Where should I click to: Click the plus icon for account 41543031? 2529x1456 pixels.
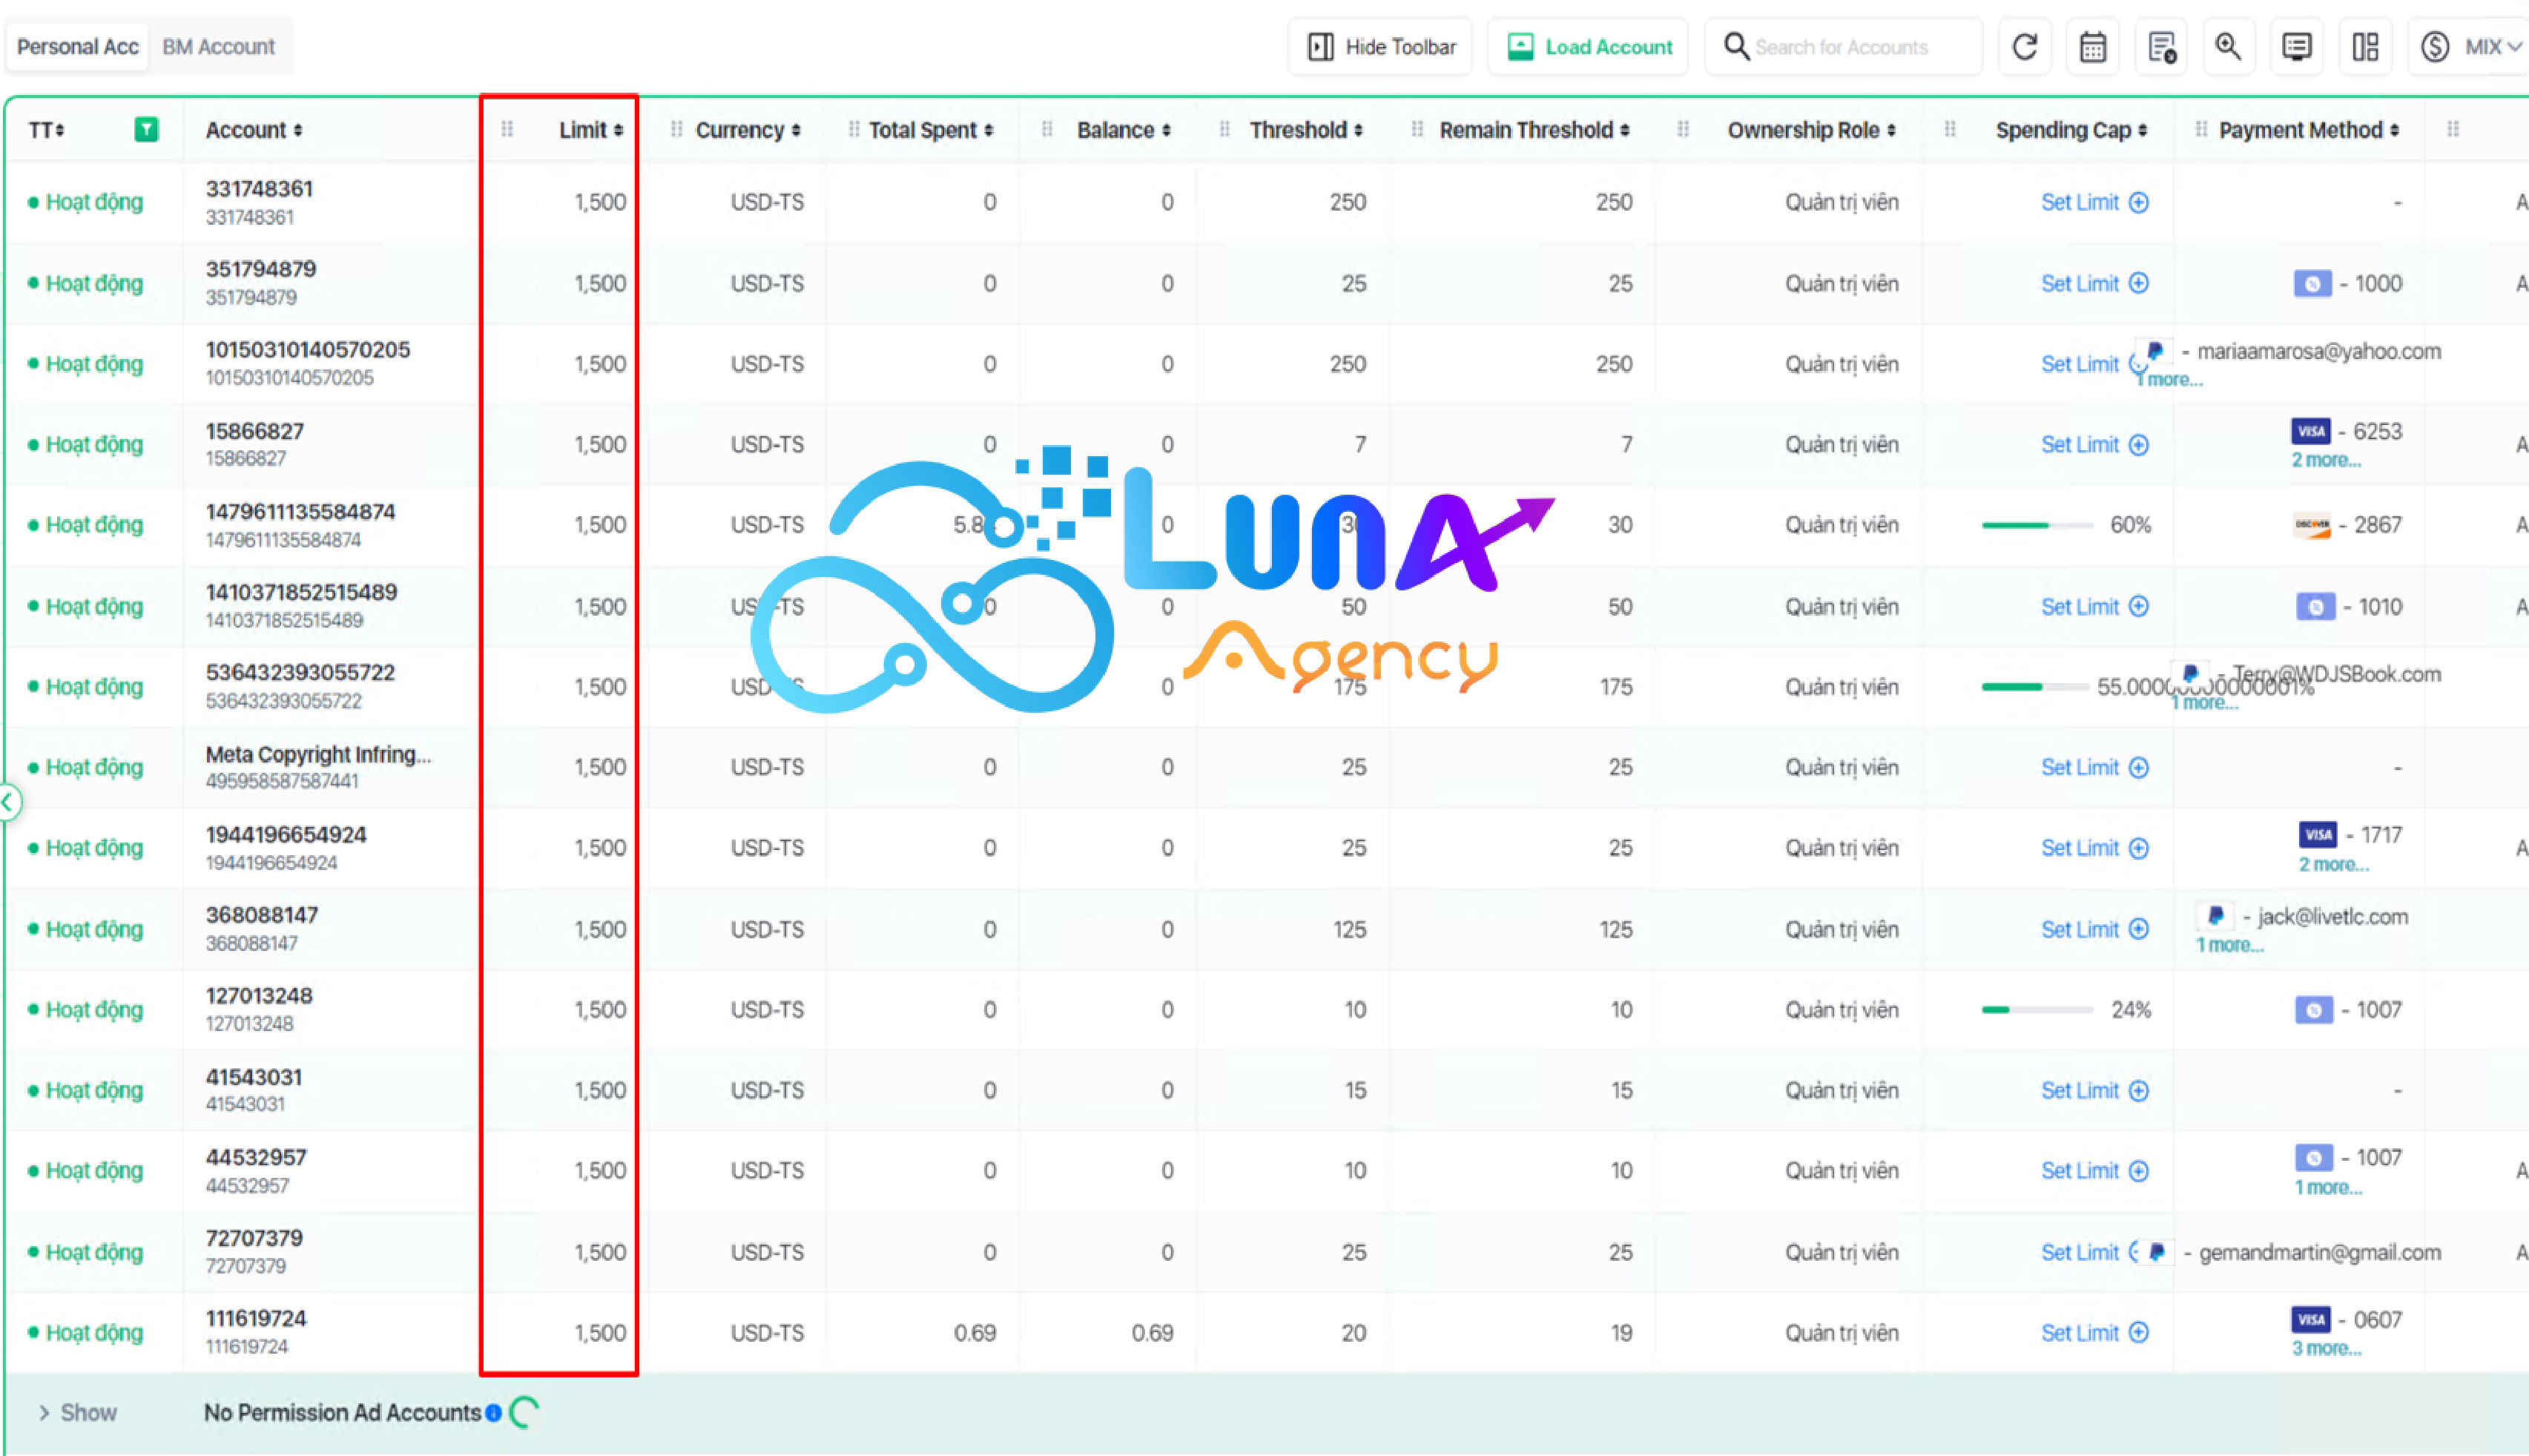tap(2138, 1090)
